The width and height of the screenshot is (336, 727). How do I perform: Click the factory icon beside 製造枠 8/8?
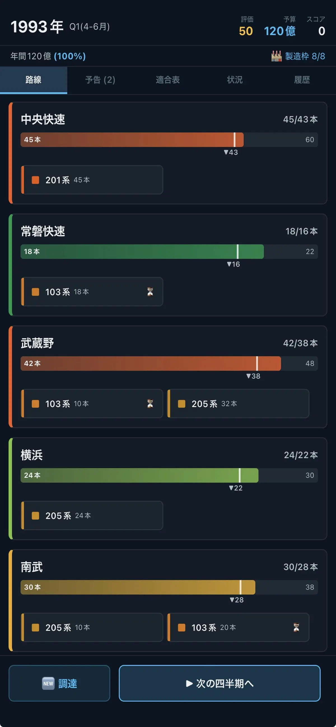tap(276, 56)
